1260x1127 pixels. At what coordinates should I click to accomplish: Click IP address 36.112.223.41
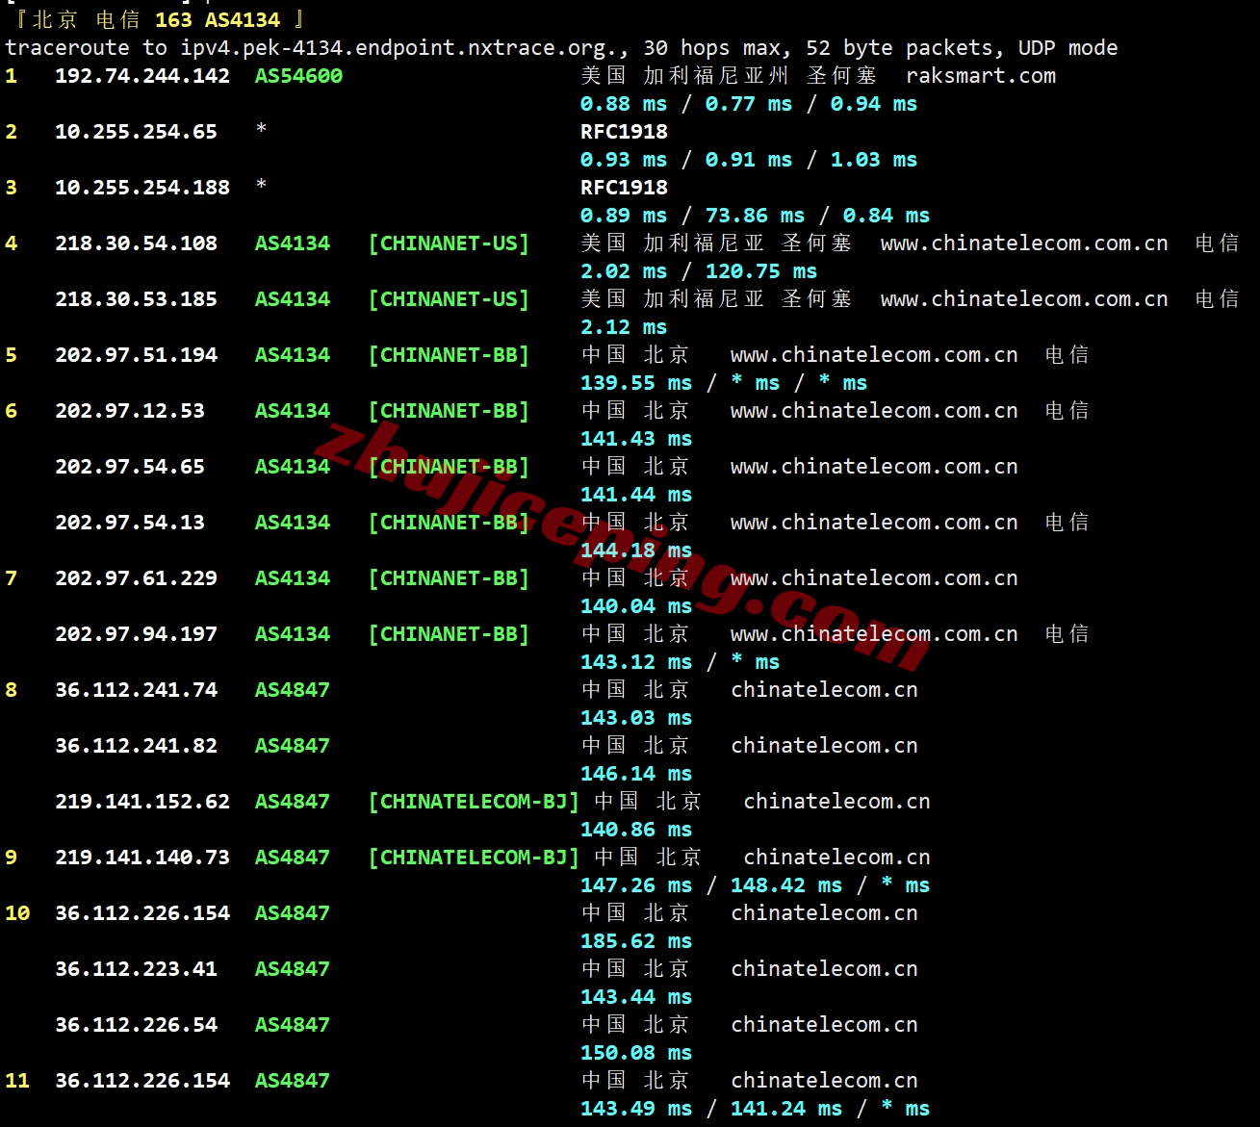136,969
